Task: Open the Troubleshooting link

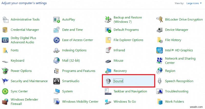Action: 177,91
